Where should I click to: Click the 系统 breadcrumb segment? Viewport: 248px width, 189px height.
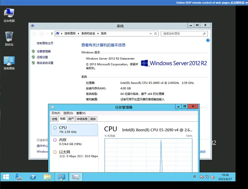coord(104,34)
